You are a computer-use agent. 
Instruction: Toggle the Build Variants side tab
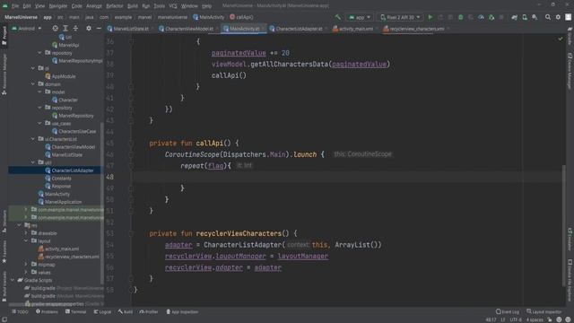[x=4, y=286]
